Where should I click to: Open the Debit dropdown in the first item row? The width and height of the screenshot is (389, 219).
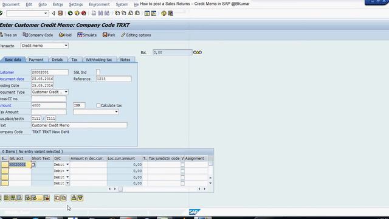tap(67, 164)
